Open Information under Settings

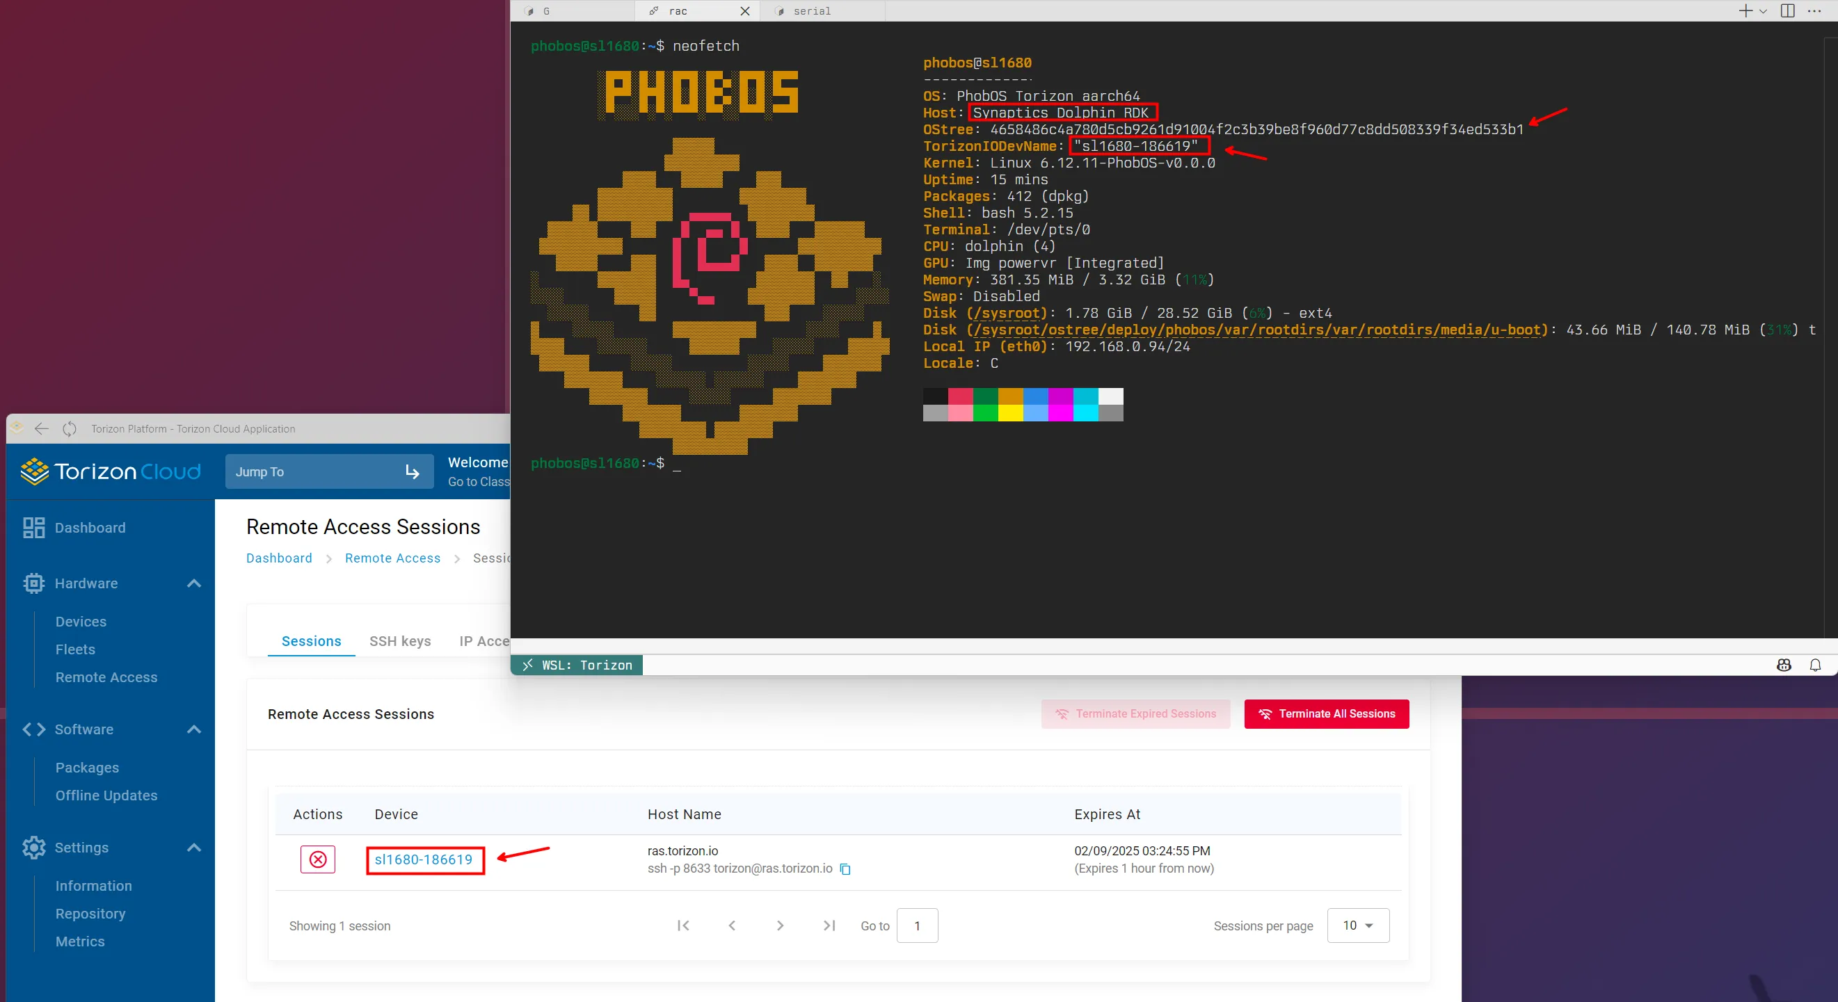[93, 886]
